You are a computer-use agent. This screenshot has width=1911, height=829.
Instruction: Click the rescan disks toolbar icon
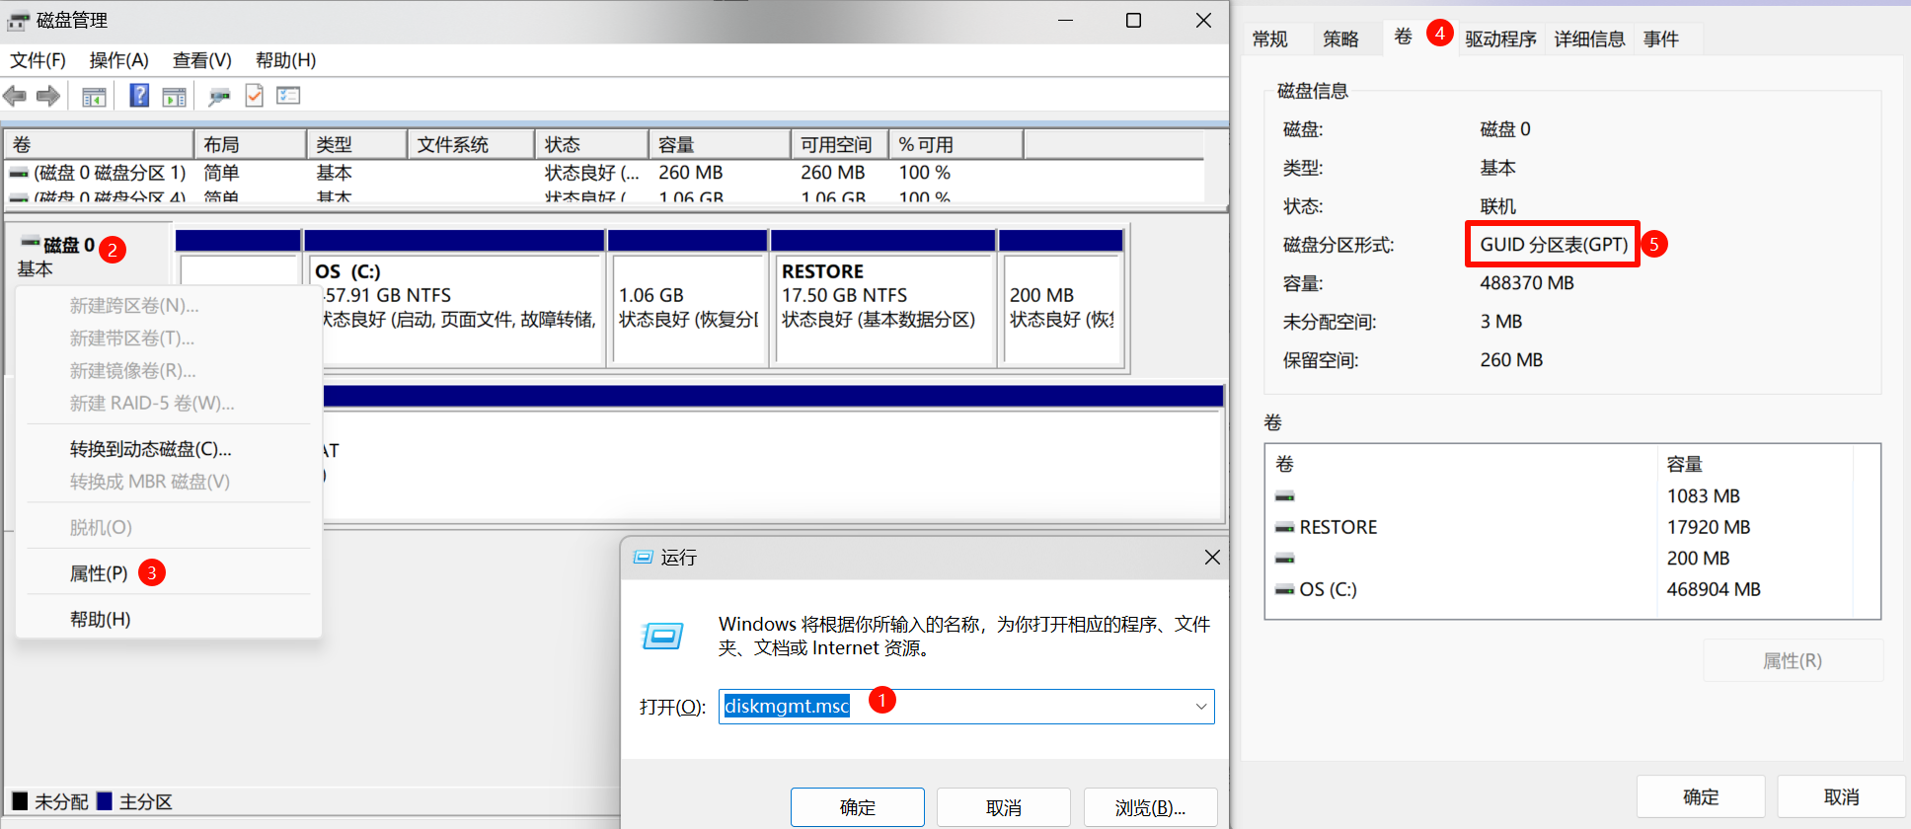[219, 97]
